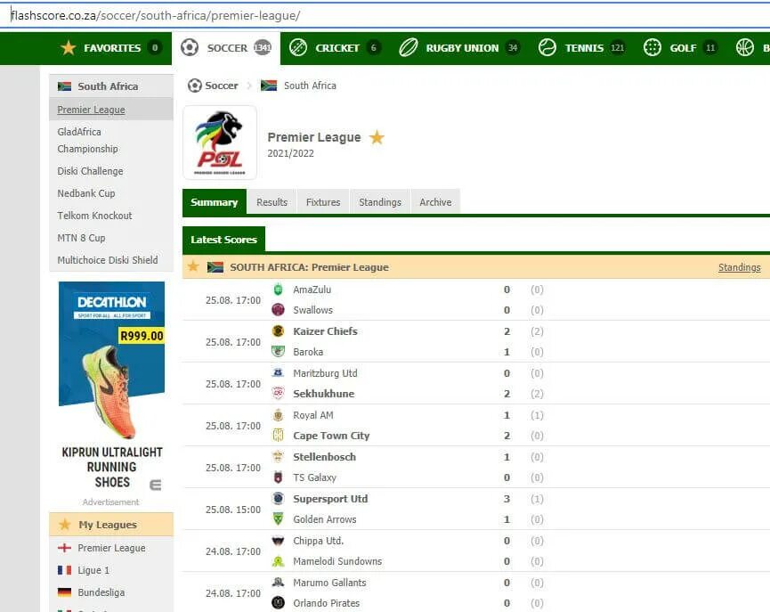Click the Swallows team crest
The image size is (770, 612).
278,310
